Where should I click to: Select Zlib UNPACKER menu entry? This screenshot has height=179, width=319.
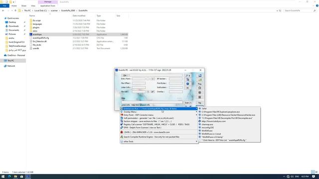tap(159, 132)
